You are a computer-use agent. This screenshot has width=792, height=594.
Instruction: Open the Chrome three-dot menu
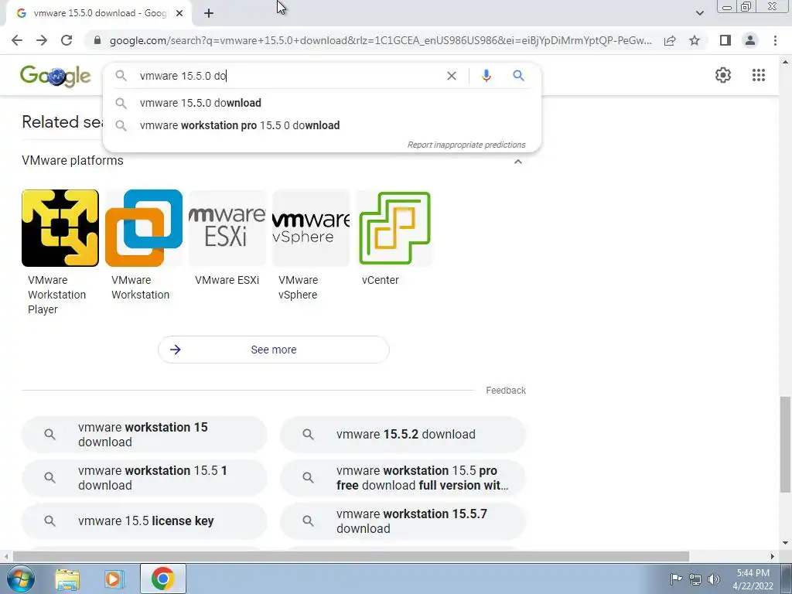coord(775,40)
